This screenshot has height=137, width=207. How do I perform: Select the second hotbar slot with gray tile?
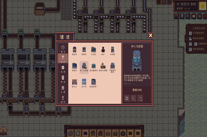coord(78,133)
